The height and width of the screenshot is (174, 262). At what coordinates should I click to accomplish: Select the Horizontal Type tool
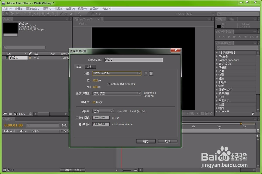(54, 14)
